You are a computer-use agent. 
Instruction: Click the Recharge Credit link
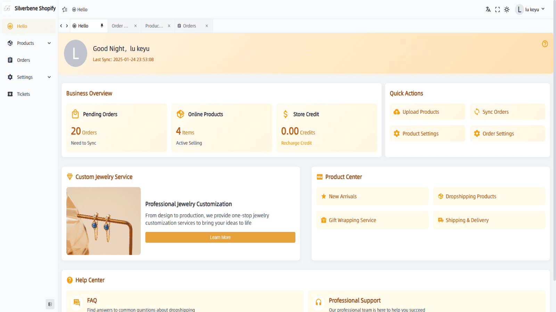(x=296, y=143)
